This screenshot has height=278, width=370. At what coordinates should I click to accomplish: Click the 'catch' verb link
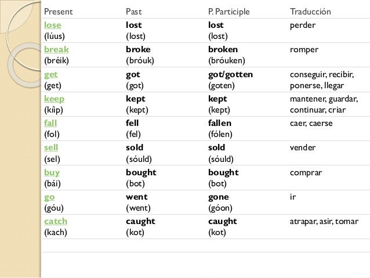(x=56, y=221)
